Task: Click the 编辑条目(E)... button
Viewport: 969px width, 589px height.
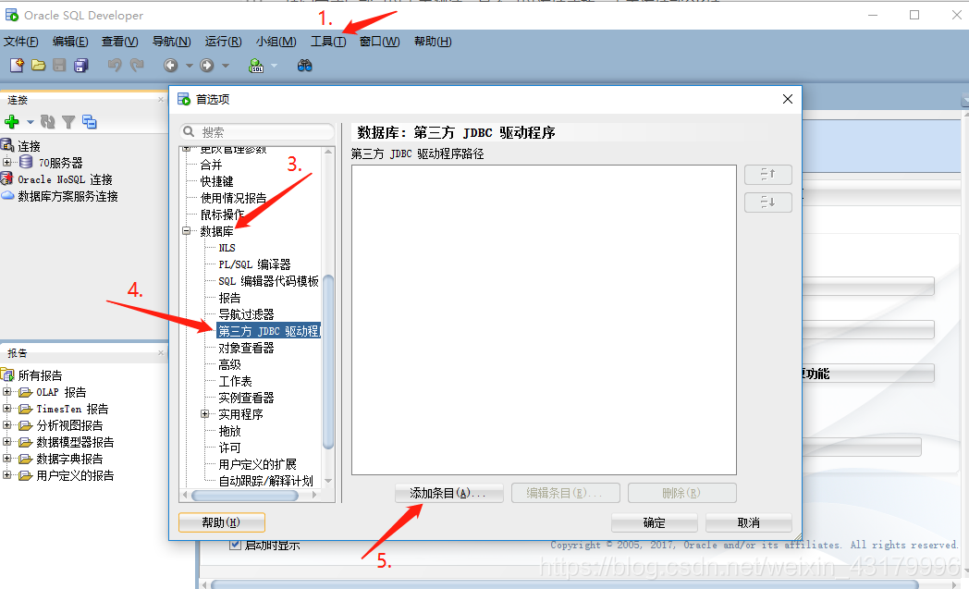Action: coord(565,493)
